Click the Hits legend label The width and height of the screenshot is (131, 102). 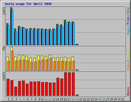(128, 10)
